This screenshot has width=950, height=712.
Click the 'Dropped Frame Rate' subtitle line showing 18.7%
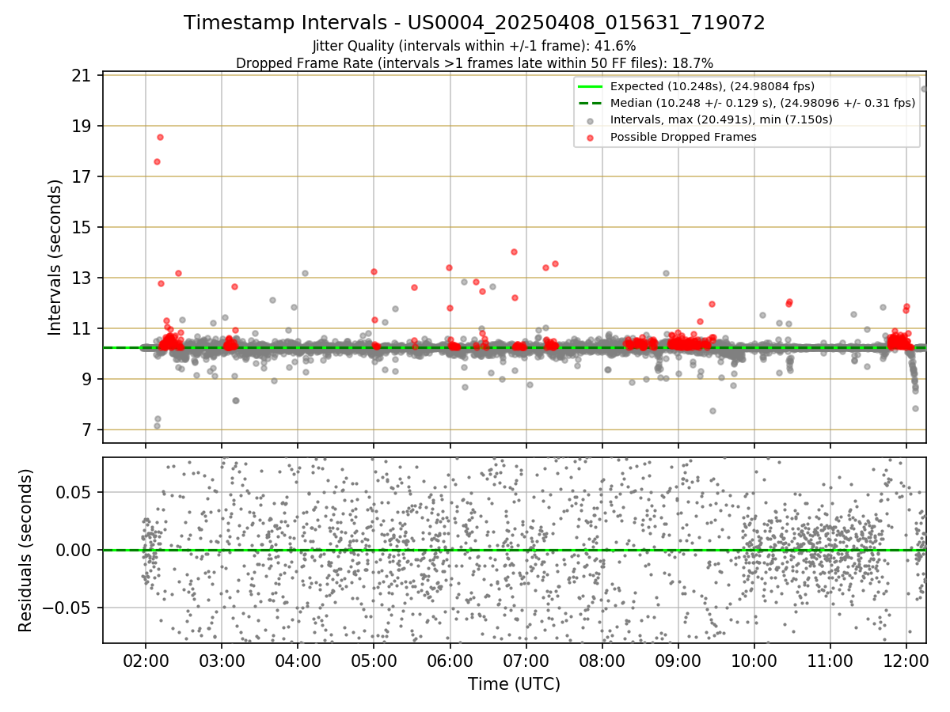[x=474, y=62]
